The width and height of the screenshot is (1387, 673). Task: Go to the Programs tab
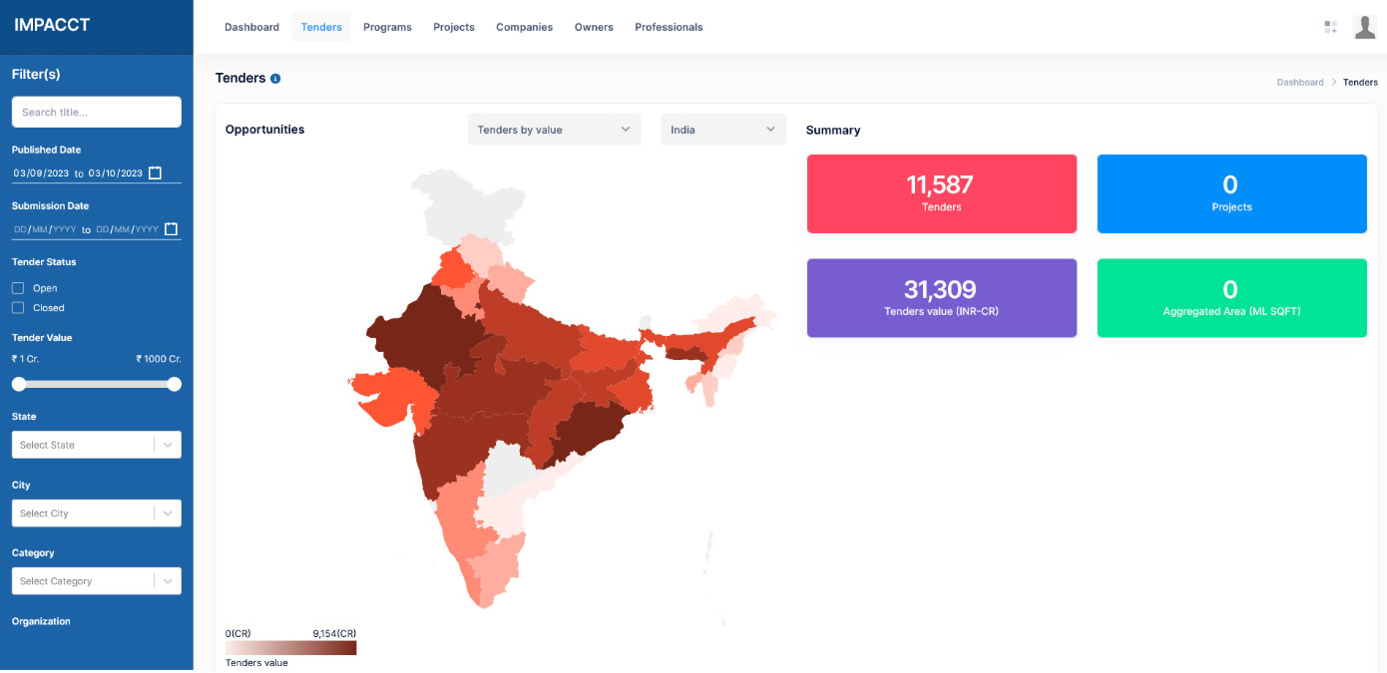(387, 27)
